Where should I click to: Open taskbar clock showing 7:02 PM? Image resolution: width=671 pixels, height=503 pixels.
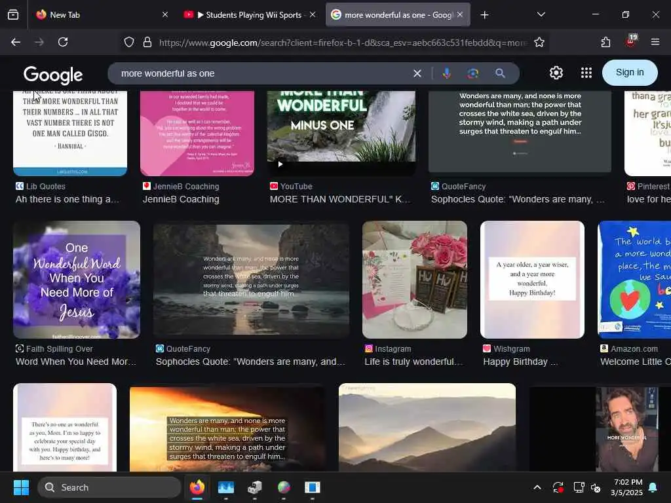pos(626,487)
